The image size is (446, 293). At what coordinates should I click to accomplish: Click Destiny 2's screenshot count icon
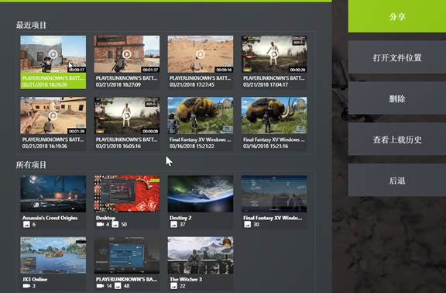pos(173,224)
